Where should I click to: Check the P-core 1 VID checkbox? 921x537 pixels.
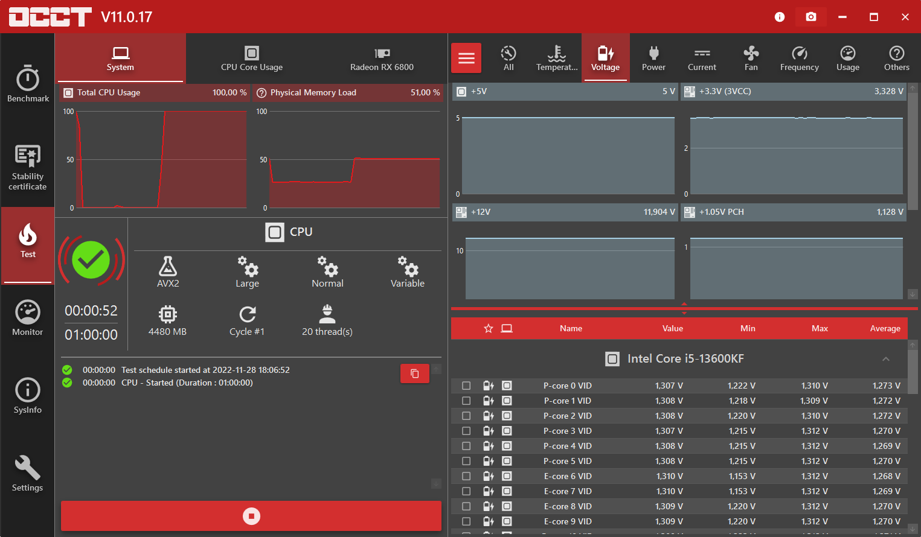(x=466, y=401)
